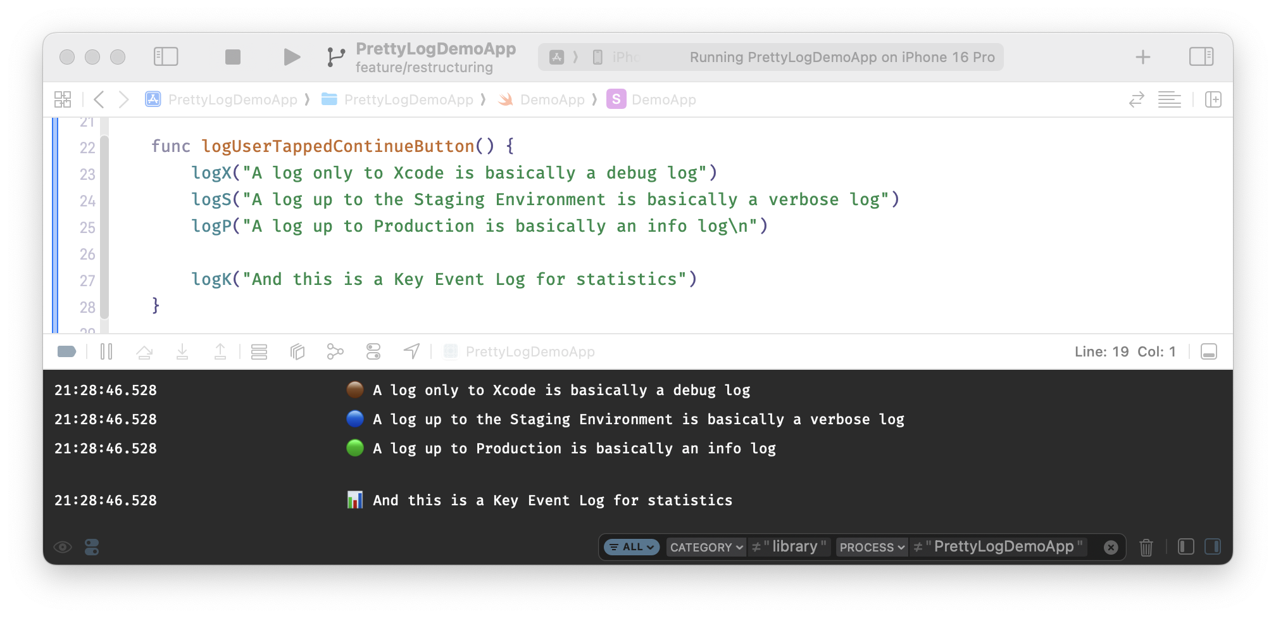Go back in editor history
This screenshot has height=618, width=1276.
point(99,99)
